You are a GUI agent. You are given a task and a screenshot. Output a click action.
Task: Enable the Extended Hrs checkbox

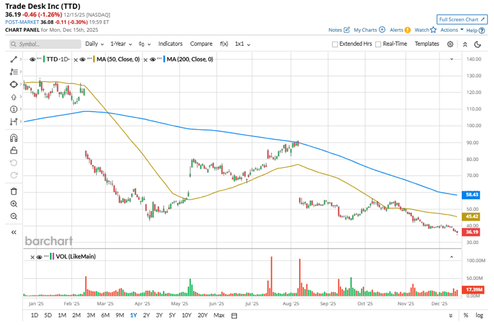335,44
